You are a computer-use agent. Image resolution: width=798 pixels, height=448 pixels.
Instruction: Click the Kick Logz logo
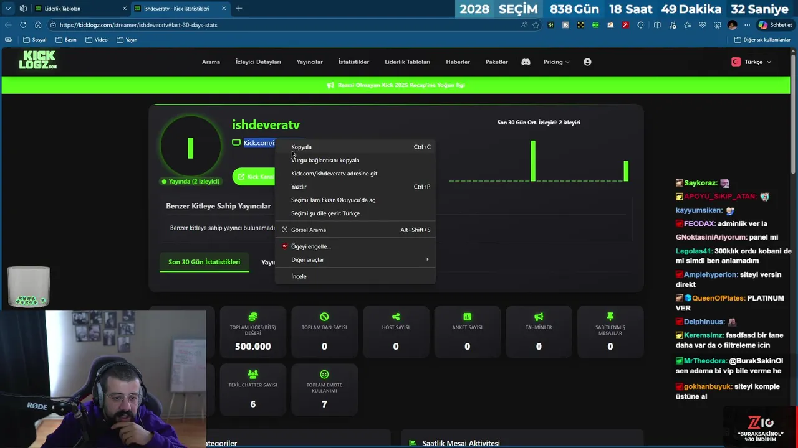(37, 60)
